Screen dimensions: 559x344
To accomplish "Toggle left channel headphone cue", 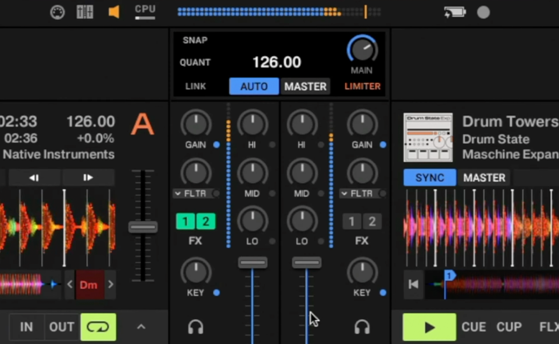I will [x=195, y=327].
